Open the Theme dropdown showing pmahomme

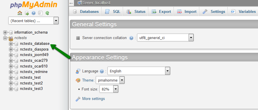point(110,80)
